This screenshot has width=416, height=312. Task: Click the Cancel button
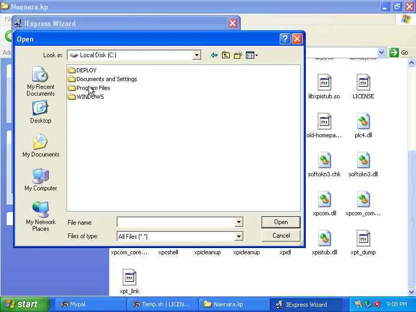pos(281,236)
